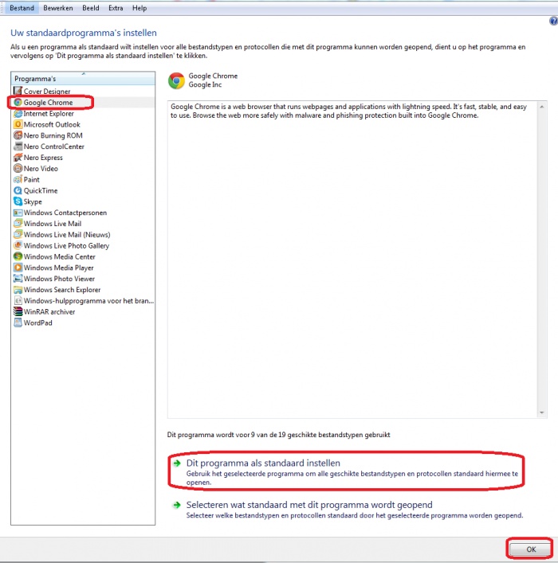Click the Windows Media Center icon
This screenshot has width=558, height=563.
[x=18, y=256]
